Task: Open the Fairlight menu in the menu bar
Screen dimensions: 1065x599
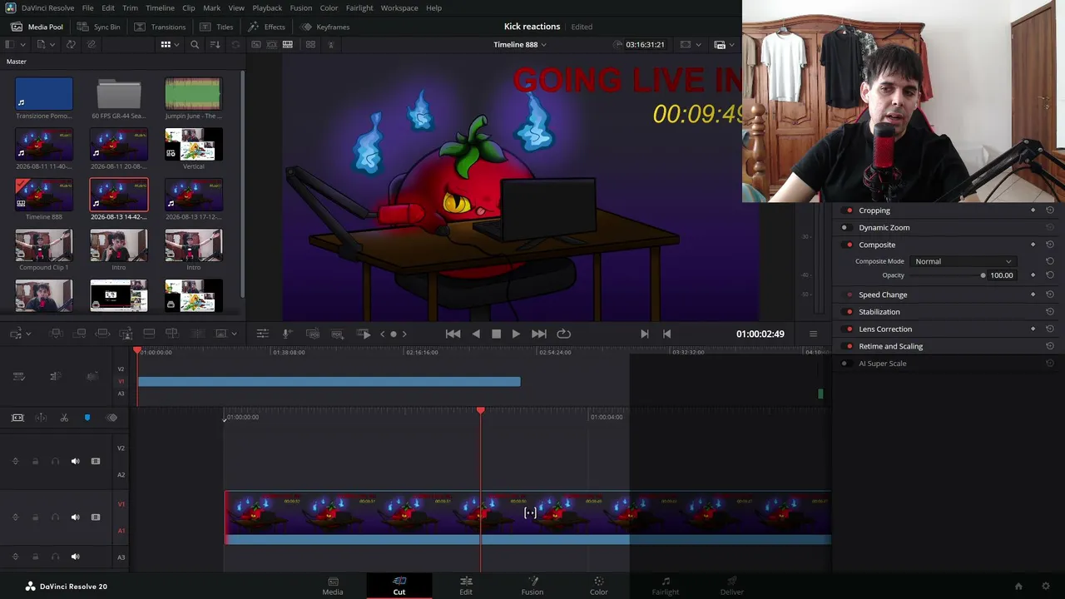Action: 359,7
